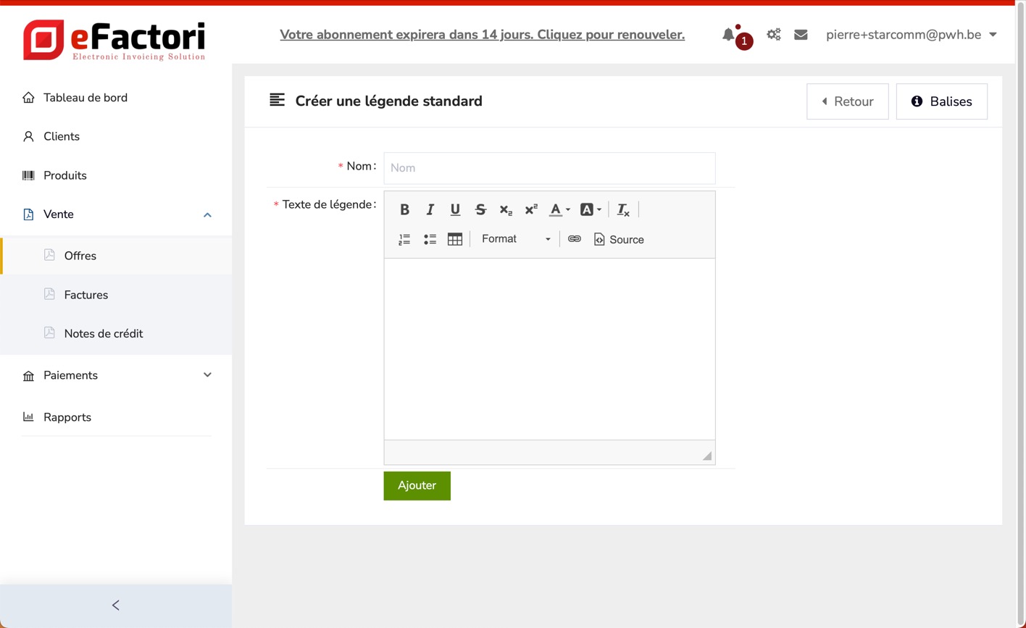Open the notifications bell
The width and height of the screenshot is (1026, 628).
click(729, 35)
